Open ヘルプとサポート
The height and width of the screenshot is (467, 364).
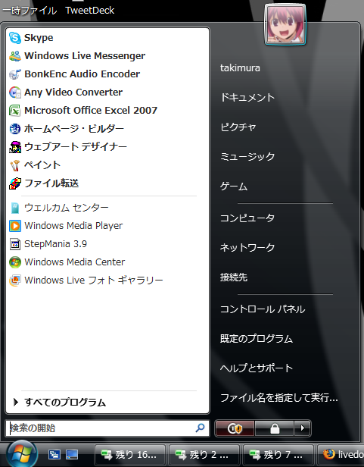(257, 368)
